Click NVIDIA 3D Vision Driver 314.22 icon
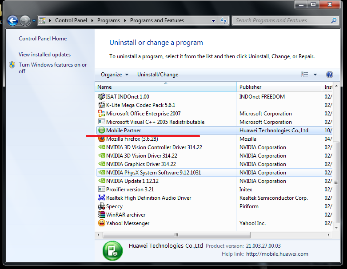Image resolution: width=347 pixels, height=269 pixels. (102, 155)
